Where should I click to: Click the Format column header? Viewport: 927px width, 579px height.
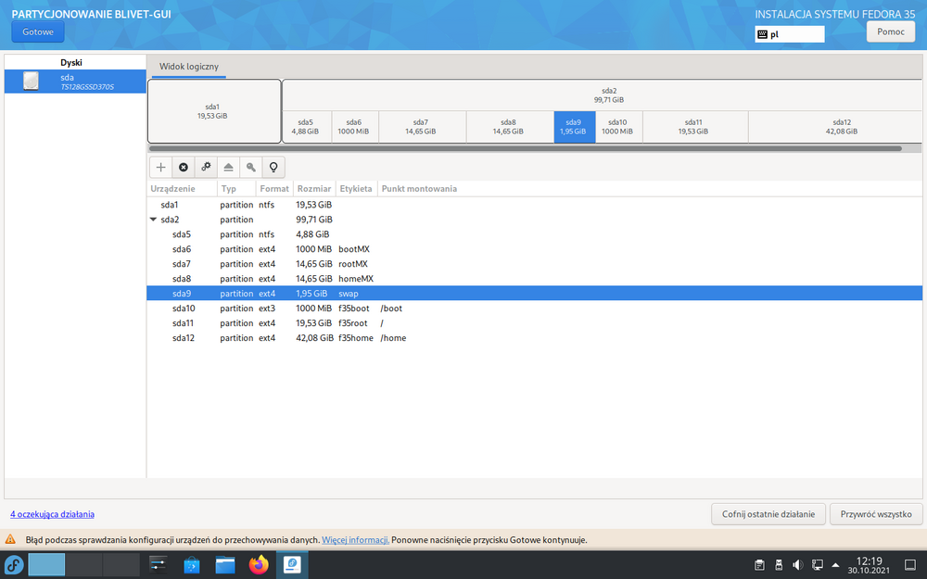click(275, 188)
